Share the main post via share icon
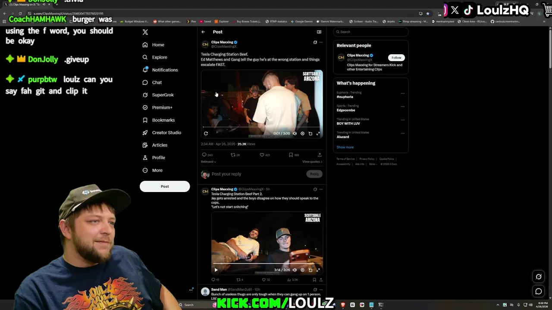Image resolution: width=552 pixels, height=310 pixels. pos(320,155)
